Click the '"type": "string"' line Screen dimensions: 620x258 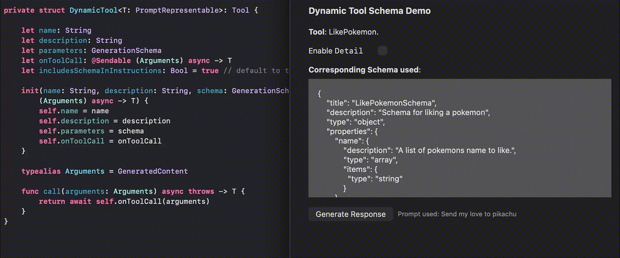click(x=375, y=178)
